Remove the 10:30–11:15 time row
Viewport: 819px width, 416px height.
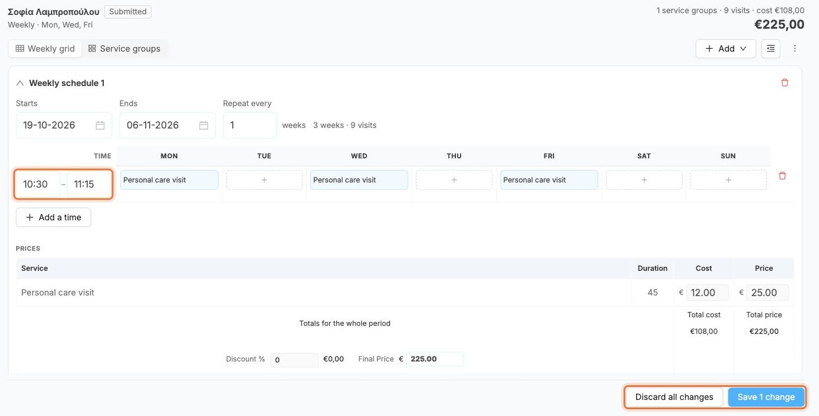tap(782, 176)
